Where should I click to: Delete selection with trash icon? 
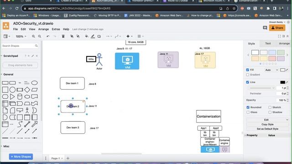63,36
